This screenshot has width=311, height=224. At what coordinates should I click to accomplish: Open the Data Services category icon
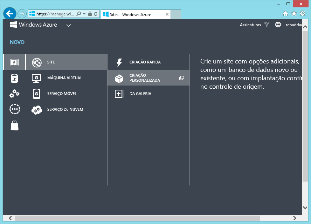[14, 79]
